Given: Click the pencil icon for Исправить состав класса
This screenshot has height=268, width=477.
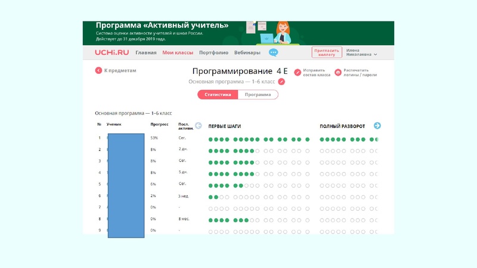Looking at the screenshot, I should point(298,72).
